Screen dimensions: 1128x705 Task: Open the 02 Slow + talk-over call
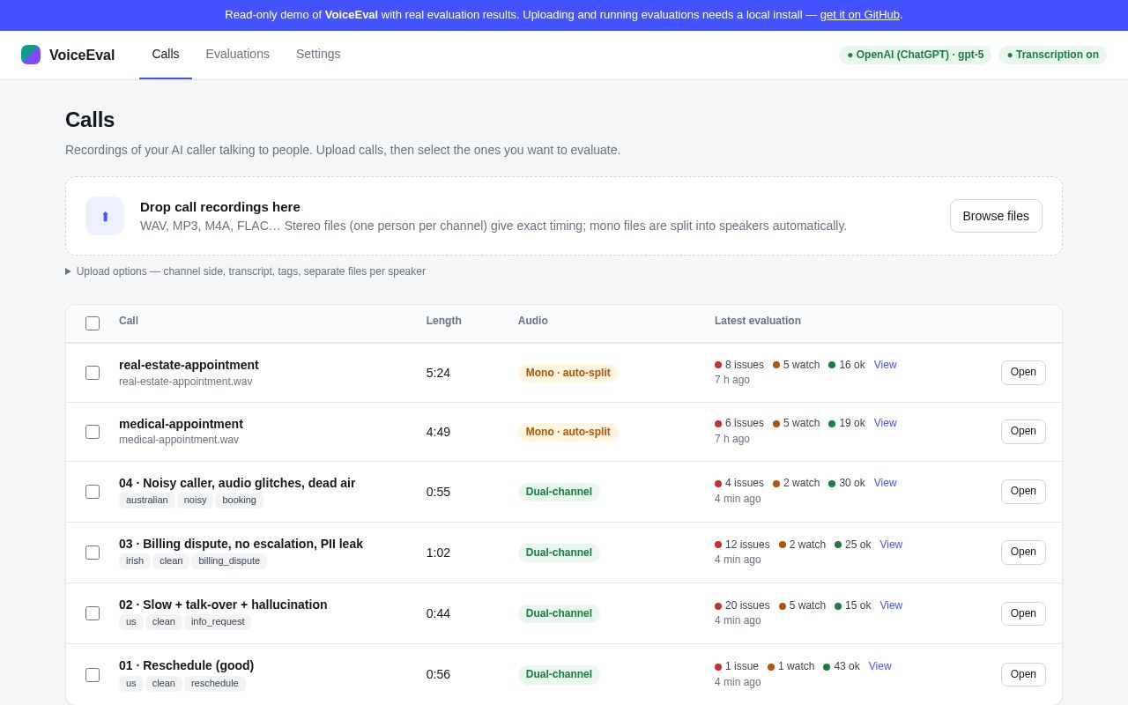[x=1023, y=614]
